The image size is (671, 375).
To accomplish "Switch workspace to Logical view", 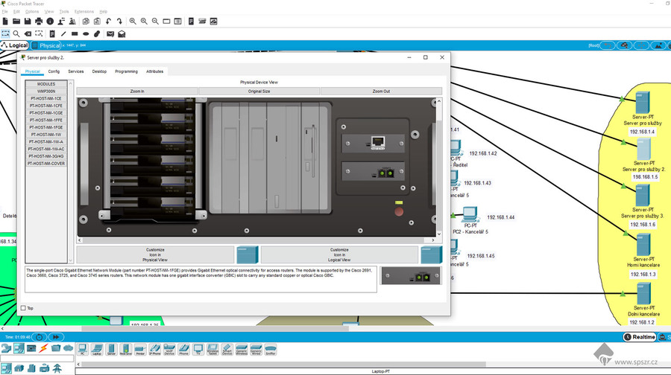I will 15,45.
